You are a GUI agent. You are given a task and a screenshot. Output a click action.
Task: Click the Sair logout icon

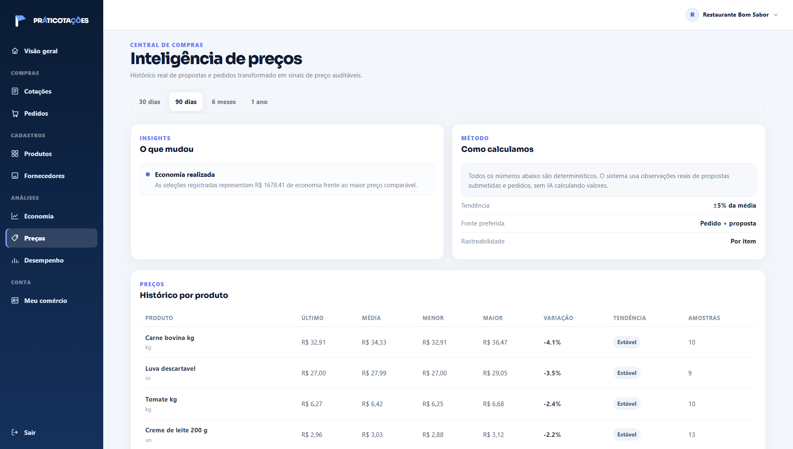tap(15, 432)
